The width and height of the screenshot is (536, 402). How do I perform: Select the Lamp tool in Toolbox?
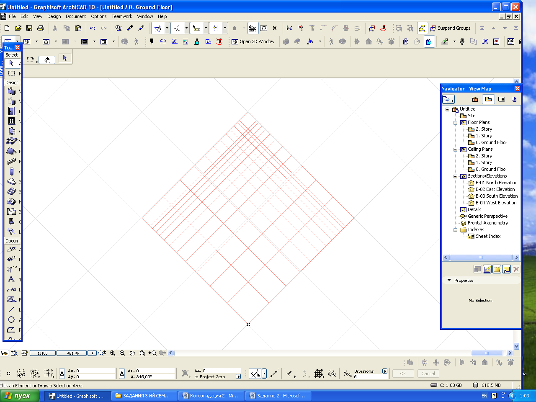[x=12, y=232]
